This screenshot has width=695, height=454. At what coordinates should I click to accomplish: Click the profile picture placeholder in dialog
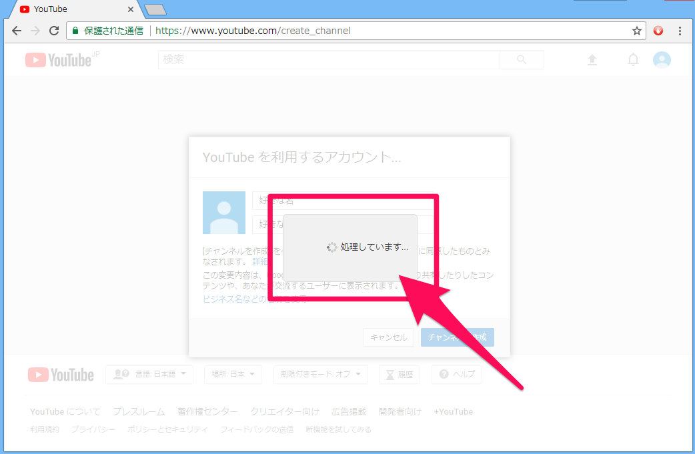[x=224, y=213]
